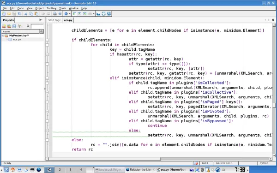Viewport: 277px width, 173px height.
Task: Open the Edit menu
Action: pyautogui.click(x=12, y=8)
